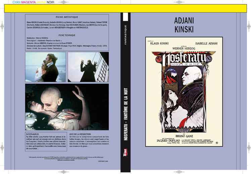Click the CYAN color label

(x=16, y=2)
